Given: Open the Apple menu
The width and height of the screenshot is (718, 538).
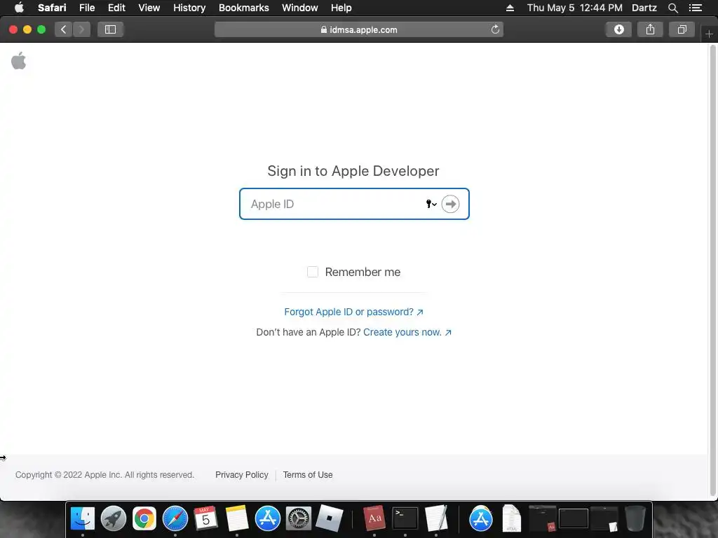Looking at the screenshot, I should [19, 8].
